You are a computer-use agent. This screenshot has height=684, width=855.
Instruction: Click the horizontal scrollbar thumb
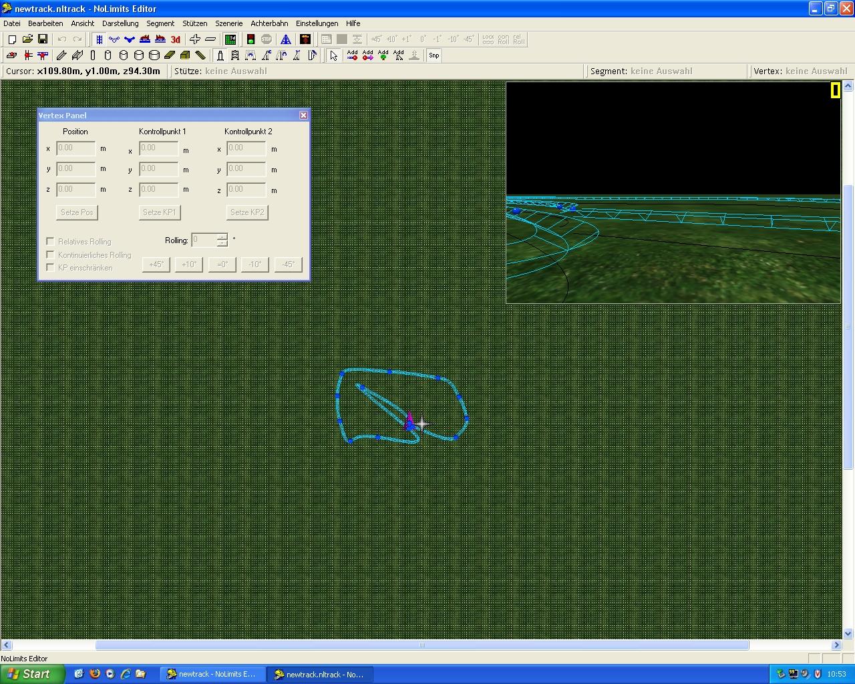[x=422, y=645]
